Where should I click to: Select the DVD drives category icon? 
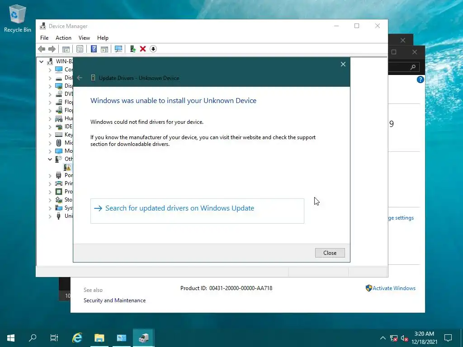[59, 94]
